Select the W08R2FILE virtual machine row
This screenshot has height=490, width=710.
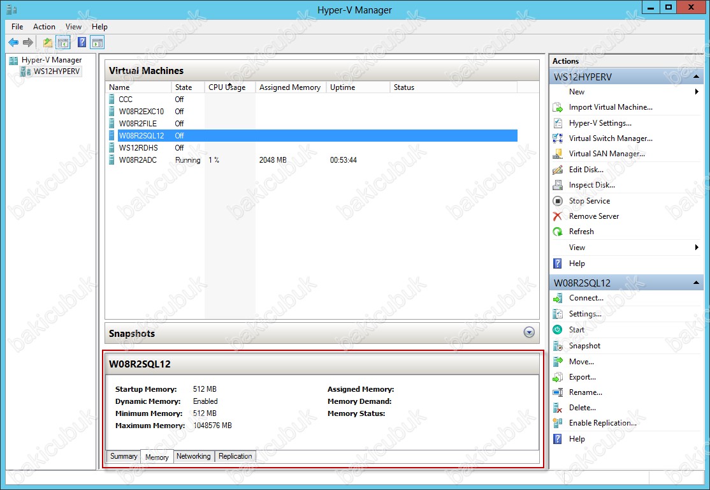[x=312, y=123]
